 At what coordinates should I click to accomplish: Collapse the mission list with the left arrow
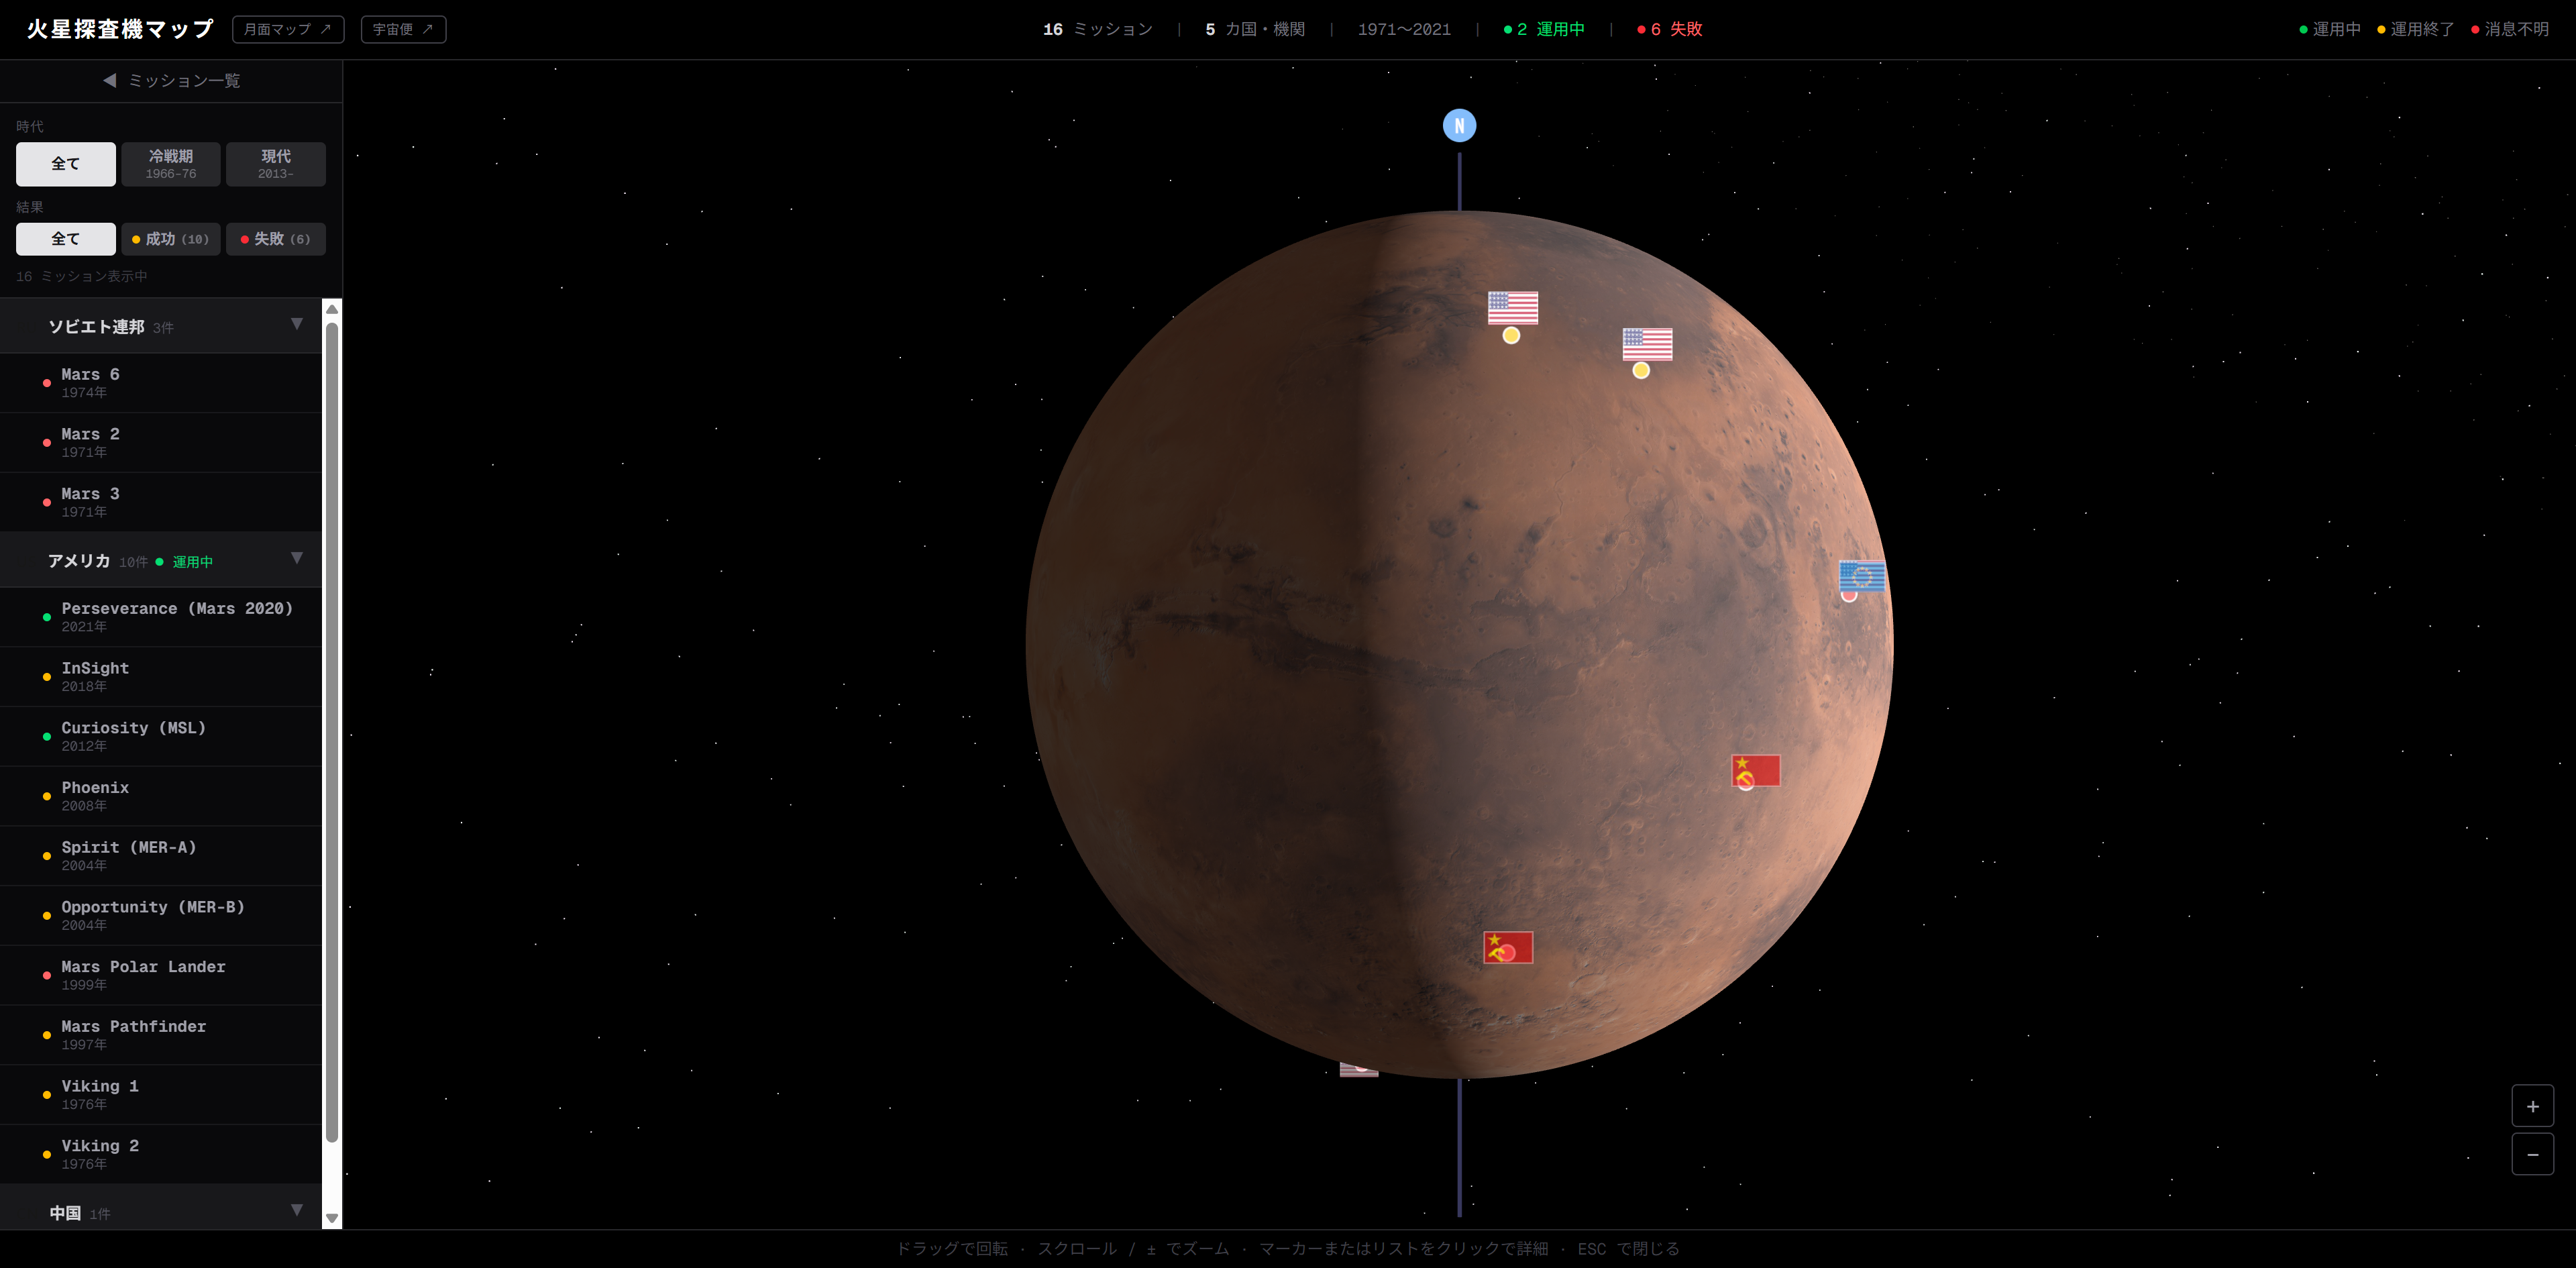(110, 80)
